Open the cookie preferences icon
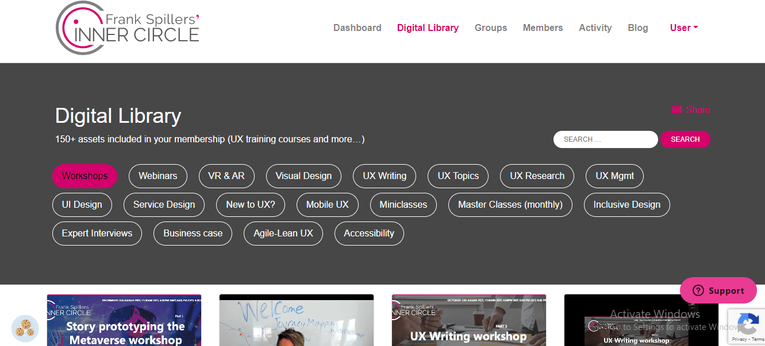This screenshot has height=346, width=765. pyautogui.click(x=25, y=329)
